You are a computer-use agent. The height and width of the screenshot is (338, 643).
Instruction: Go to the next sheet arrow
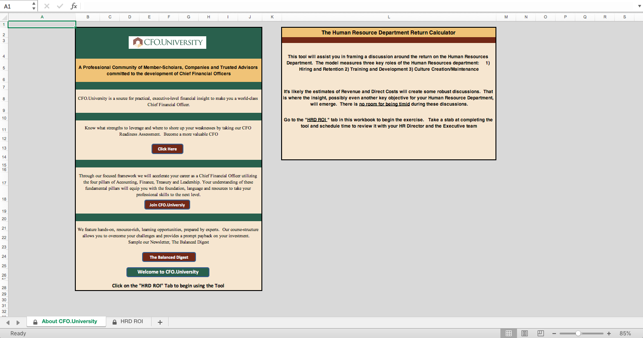coord(18,322)
